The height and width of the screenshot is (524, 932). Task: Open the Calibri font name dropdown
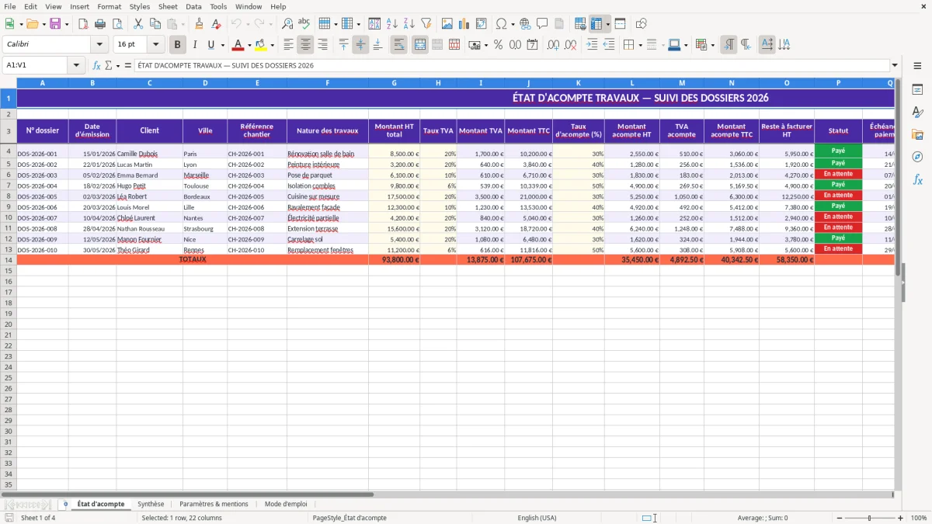[x=99, y=45]
